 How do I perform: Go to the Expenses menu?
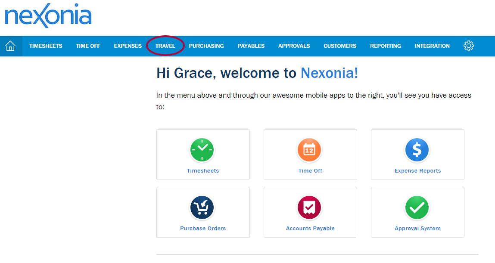(x=128, y=46)
